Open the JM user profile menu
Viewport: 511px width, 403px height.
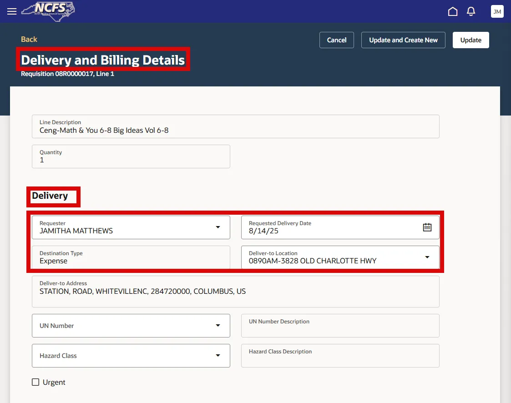click(497, 11)
